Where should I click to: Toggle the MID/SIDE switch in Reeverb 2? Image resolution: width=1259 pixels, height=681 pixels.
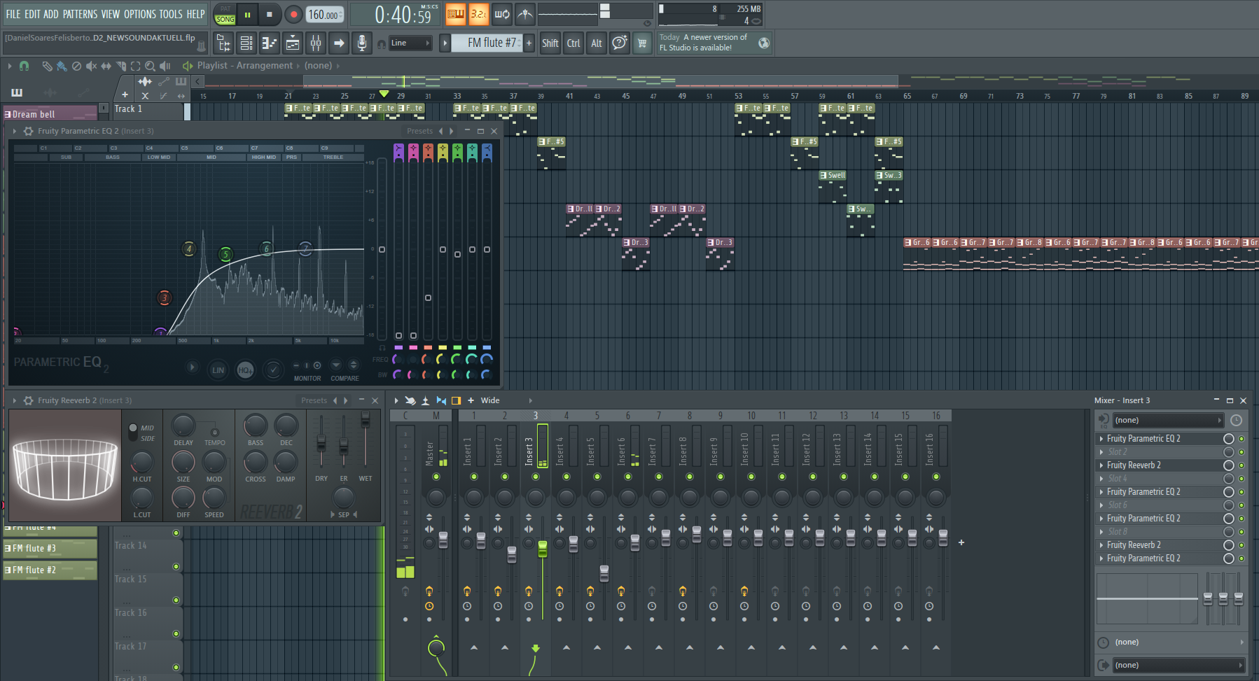[x=133, y=433]
